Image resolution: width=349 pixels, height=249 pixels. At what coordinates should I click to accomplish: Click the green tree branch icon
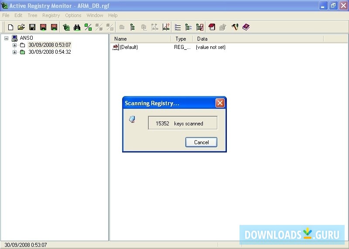(133, 27)
